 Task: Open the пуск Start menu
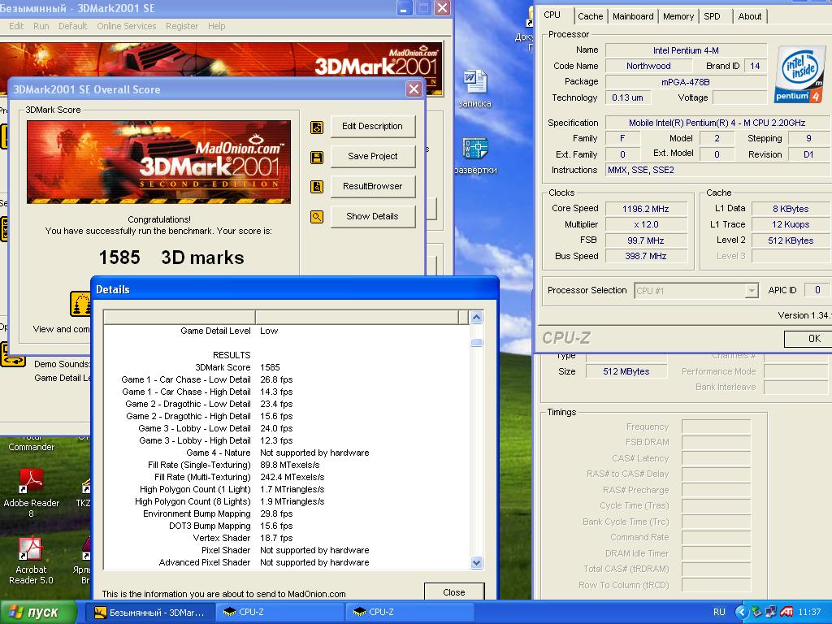coord(37,612)
